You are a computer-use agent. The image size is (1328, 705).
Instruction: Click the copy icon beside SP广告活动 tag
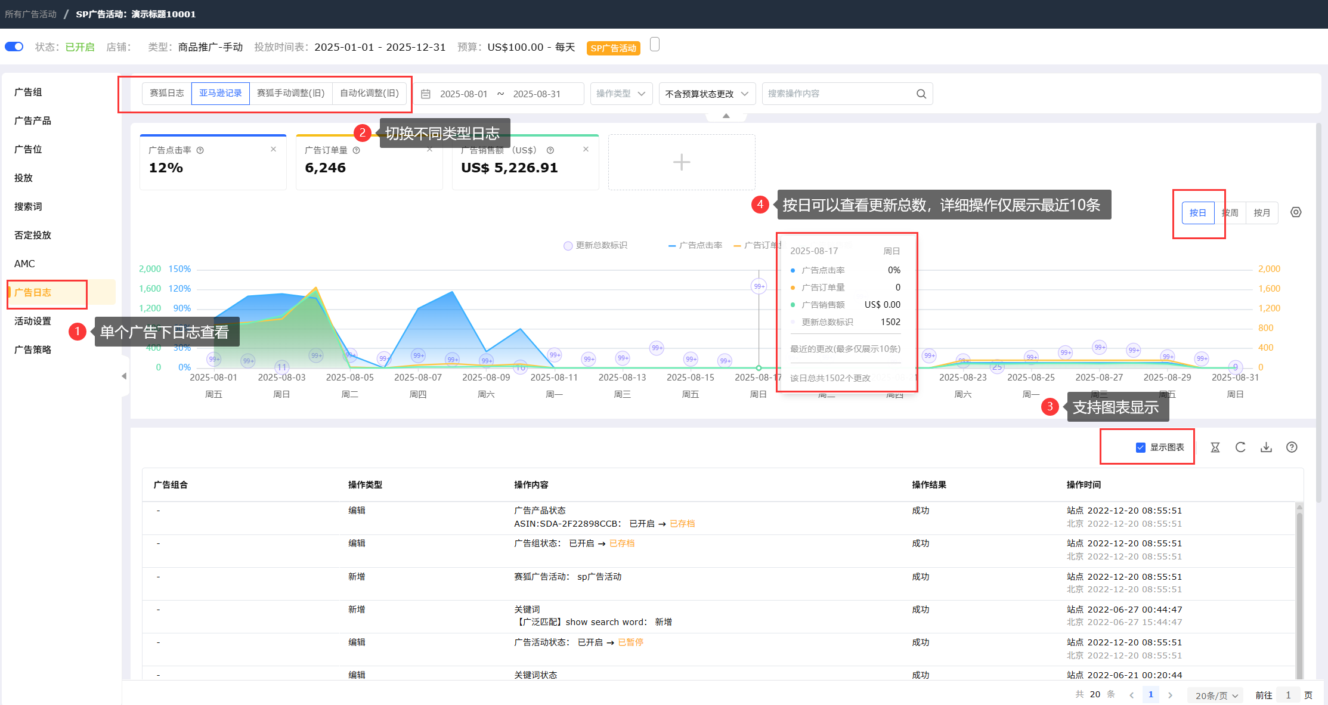(x=655, y=45)
